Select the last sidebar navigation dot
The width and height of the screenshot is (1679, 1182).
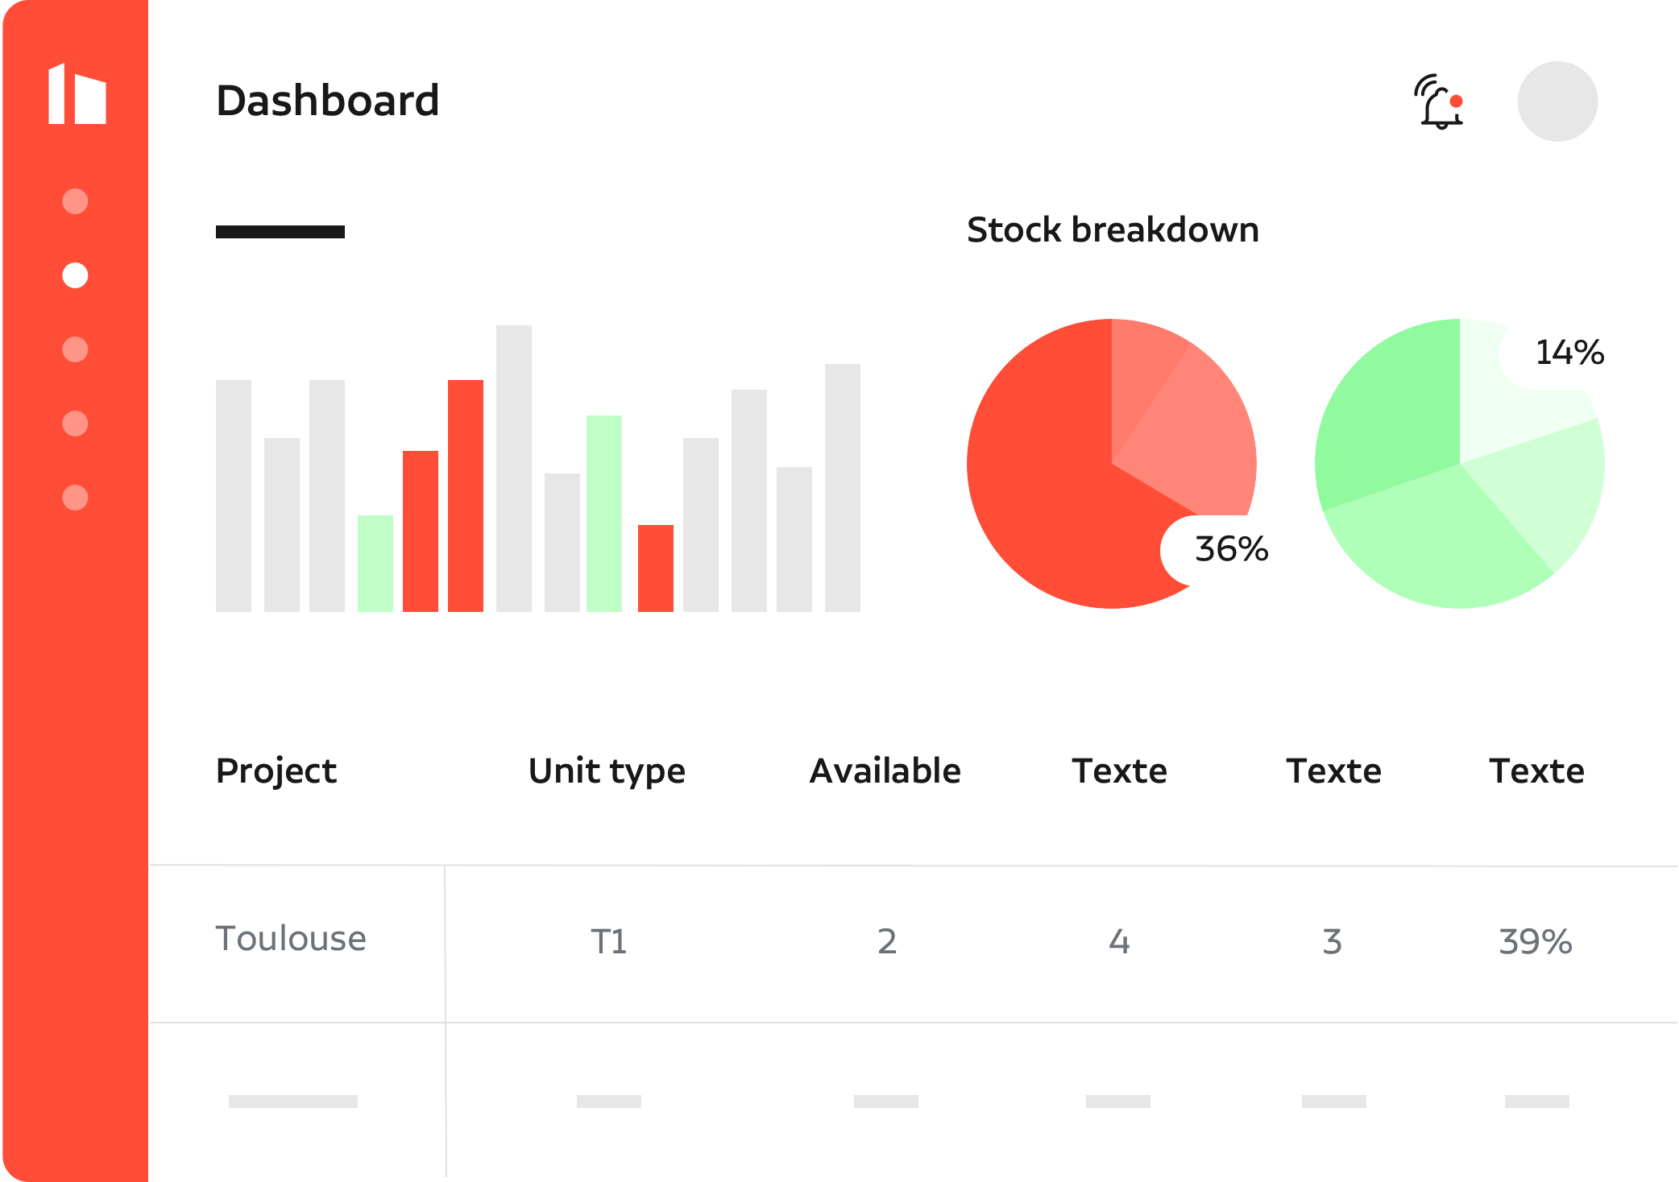(75, 498)
